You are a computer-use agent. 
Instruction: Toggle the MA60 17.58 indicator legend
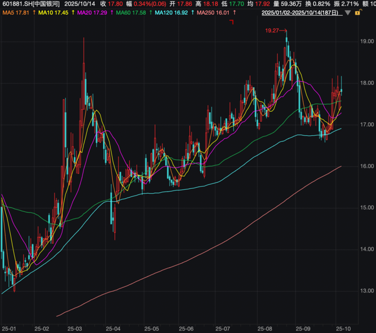132,12
